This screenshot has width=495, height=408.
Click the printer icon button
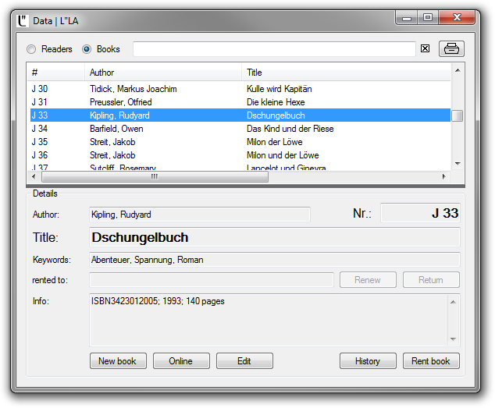pyautogui.click(x=451, y=49)
